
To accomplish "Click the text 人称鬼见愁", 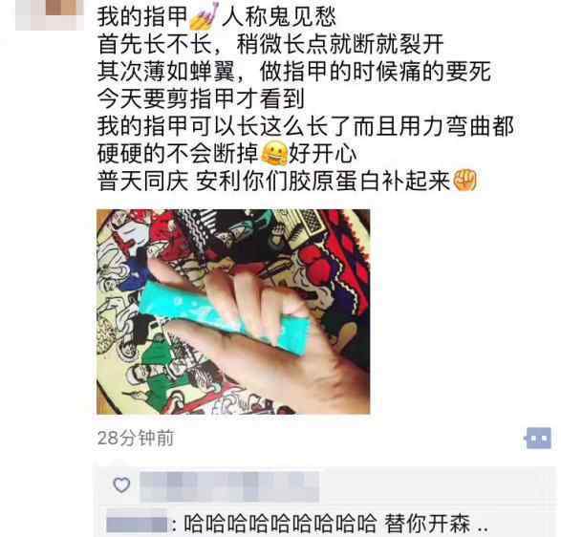I will coord(279,17).
